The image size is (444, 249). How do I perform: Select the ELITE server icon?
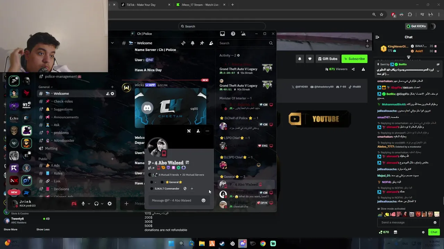[14, 156]
